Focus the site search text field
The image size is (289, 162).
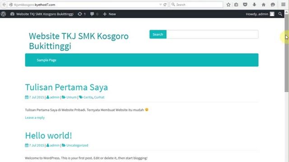click(212, 34)
